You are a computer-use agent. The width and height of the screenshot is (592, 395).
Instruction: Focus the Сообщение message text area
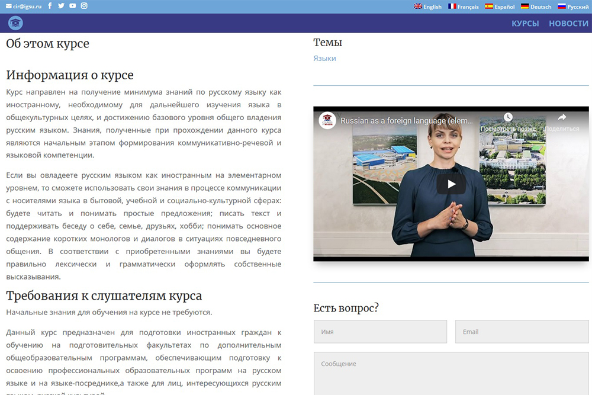[451, 373]
